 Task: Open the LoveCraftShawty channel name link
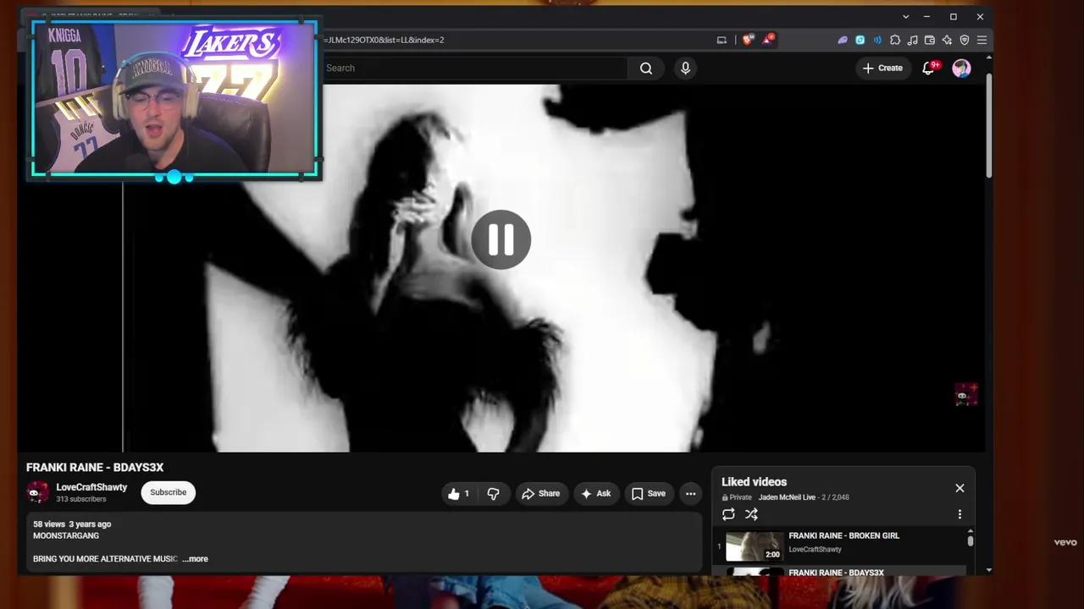pos(91,487)
